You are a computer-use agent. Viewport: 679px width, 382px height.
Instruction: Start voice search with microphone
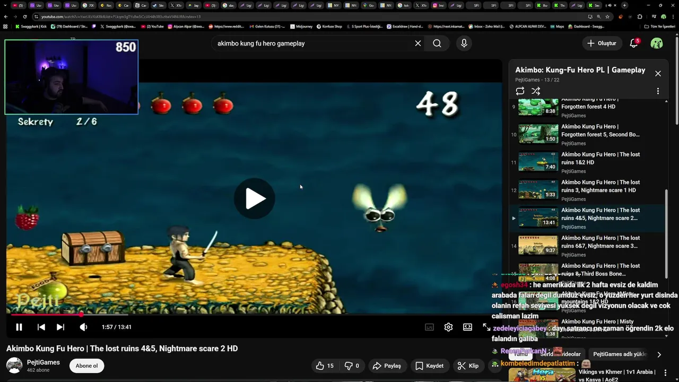click(x=464, y=44)
